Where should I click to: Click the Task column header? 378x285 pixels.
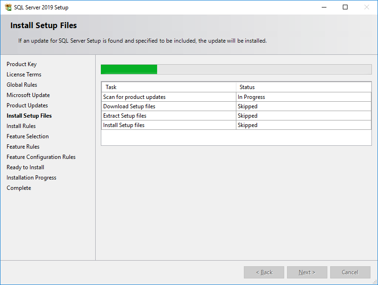point(169,87)
